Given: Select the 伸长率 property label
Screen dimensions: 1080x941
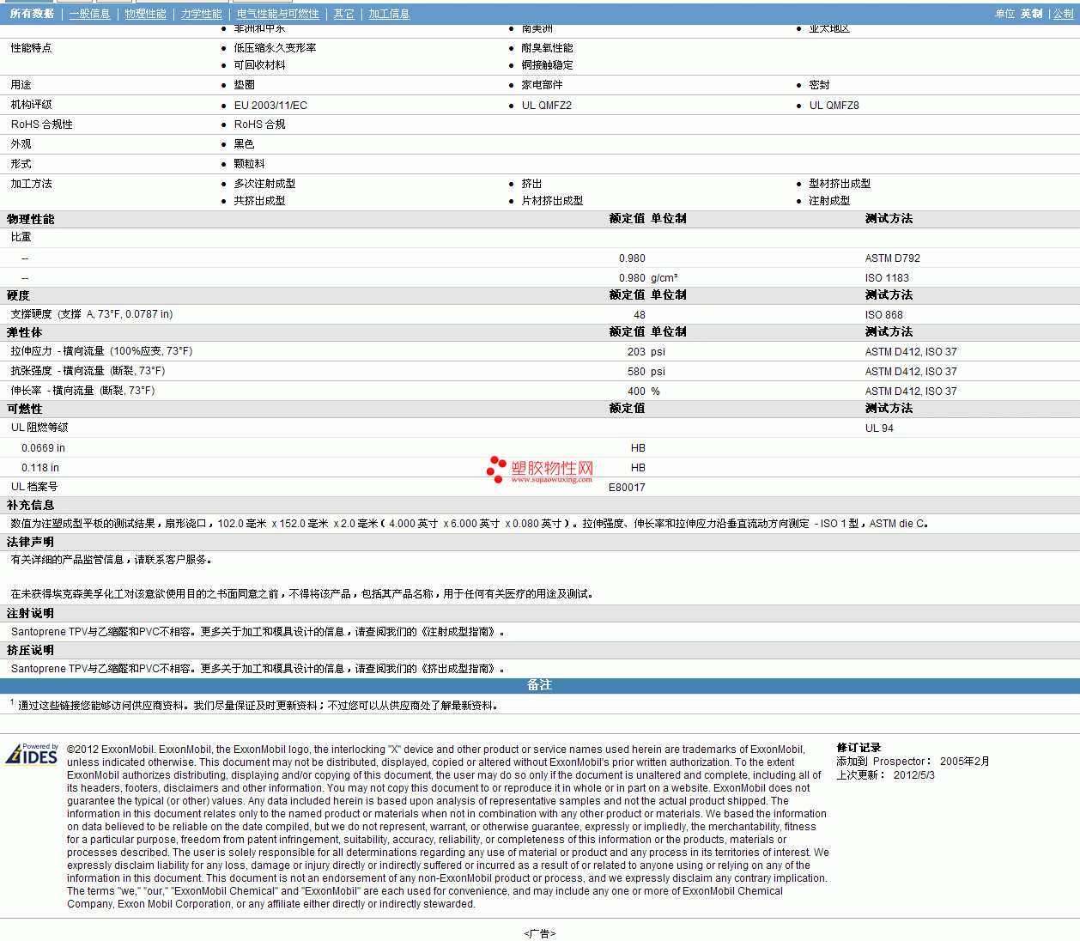Looking at the screenshot, I should point(82,391).
